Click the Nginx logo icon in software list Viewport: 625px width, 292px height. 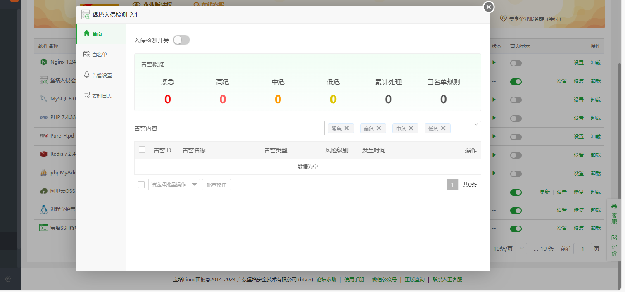click(43, 62)
